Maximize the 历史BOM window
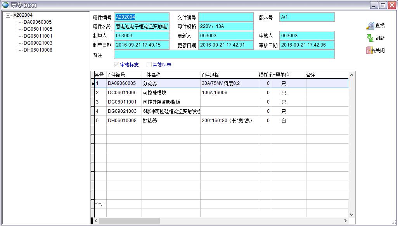 [x=383, y=5]
